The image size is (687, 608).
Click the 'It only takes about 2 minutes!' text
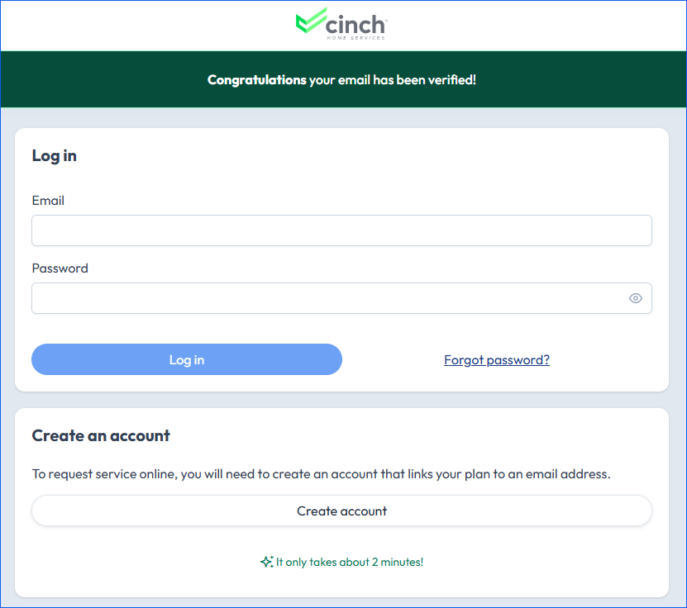pyautogui.click(x=350, y=562)
